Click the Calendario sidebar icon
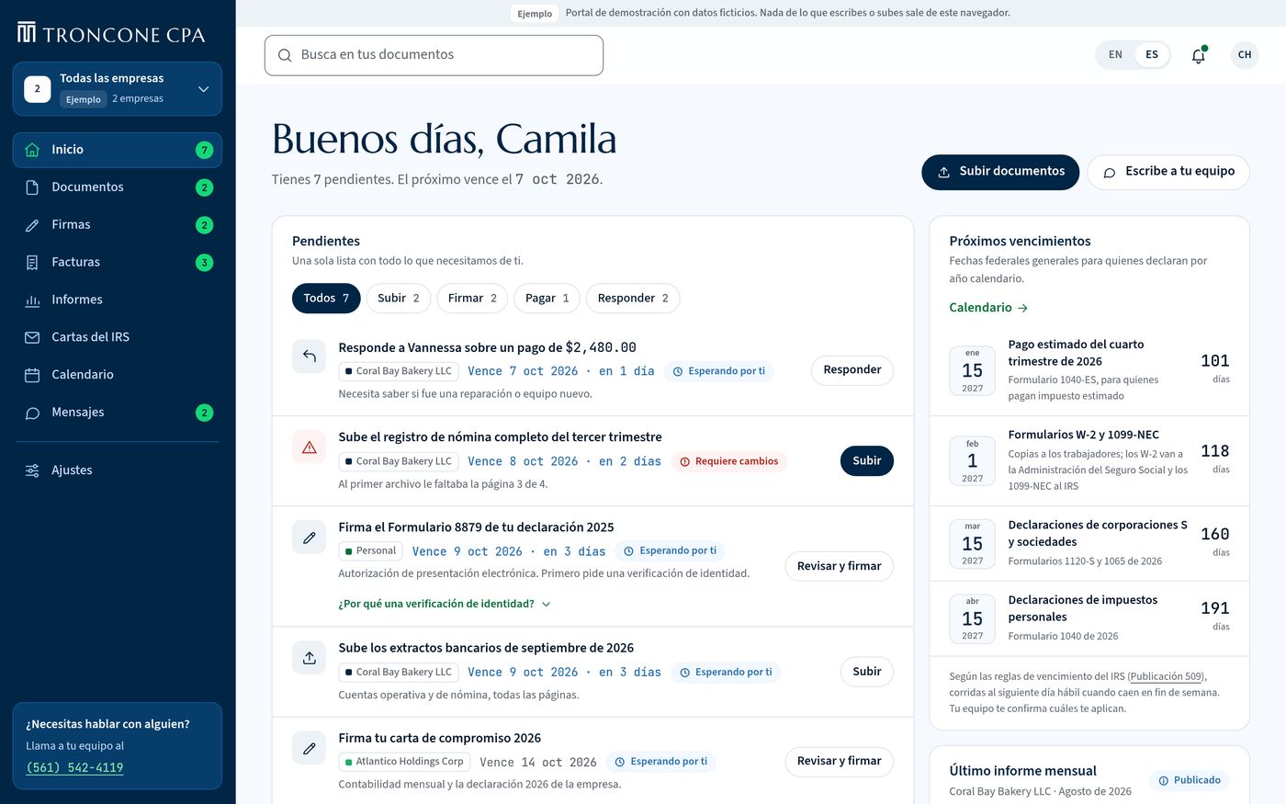Image resolution: width=1286 pixels, height=804 pixels. [x=32, y=375]
